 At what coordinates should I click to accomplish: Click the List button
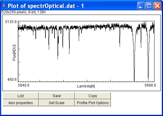coord(21,96)
